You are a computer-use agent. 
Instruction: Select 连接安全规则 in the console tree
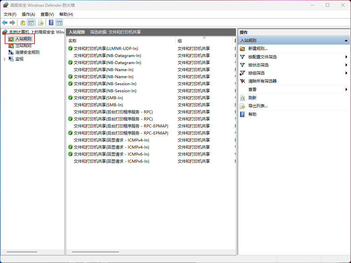[27, 52]
